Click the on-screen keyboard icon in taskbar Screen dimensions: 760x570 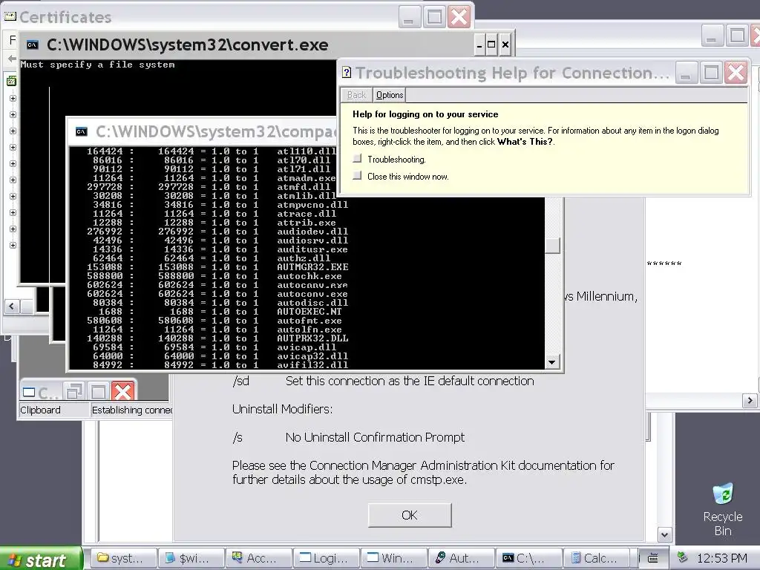tap(653, 558)
